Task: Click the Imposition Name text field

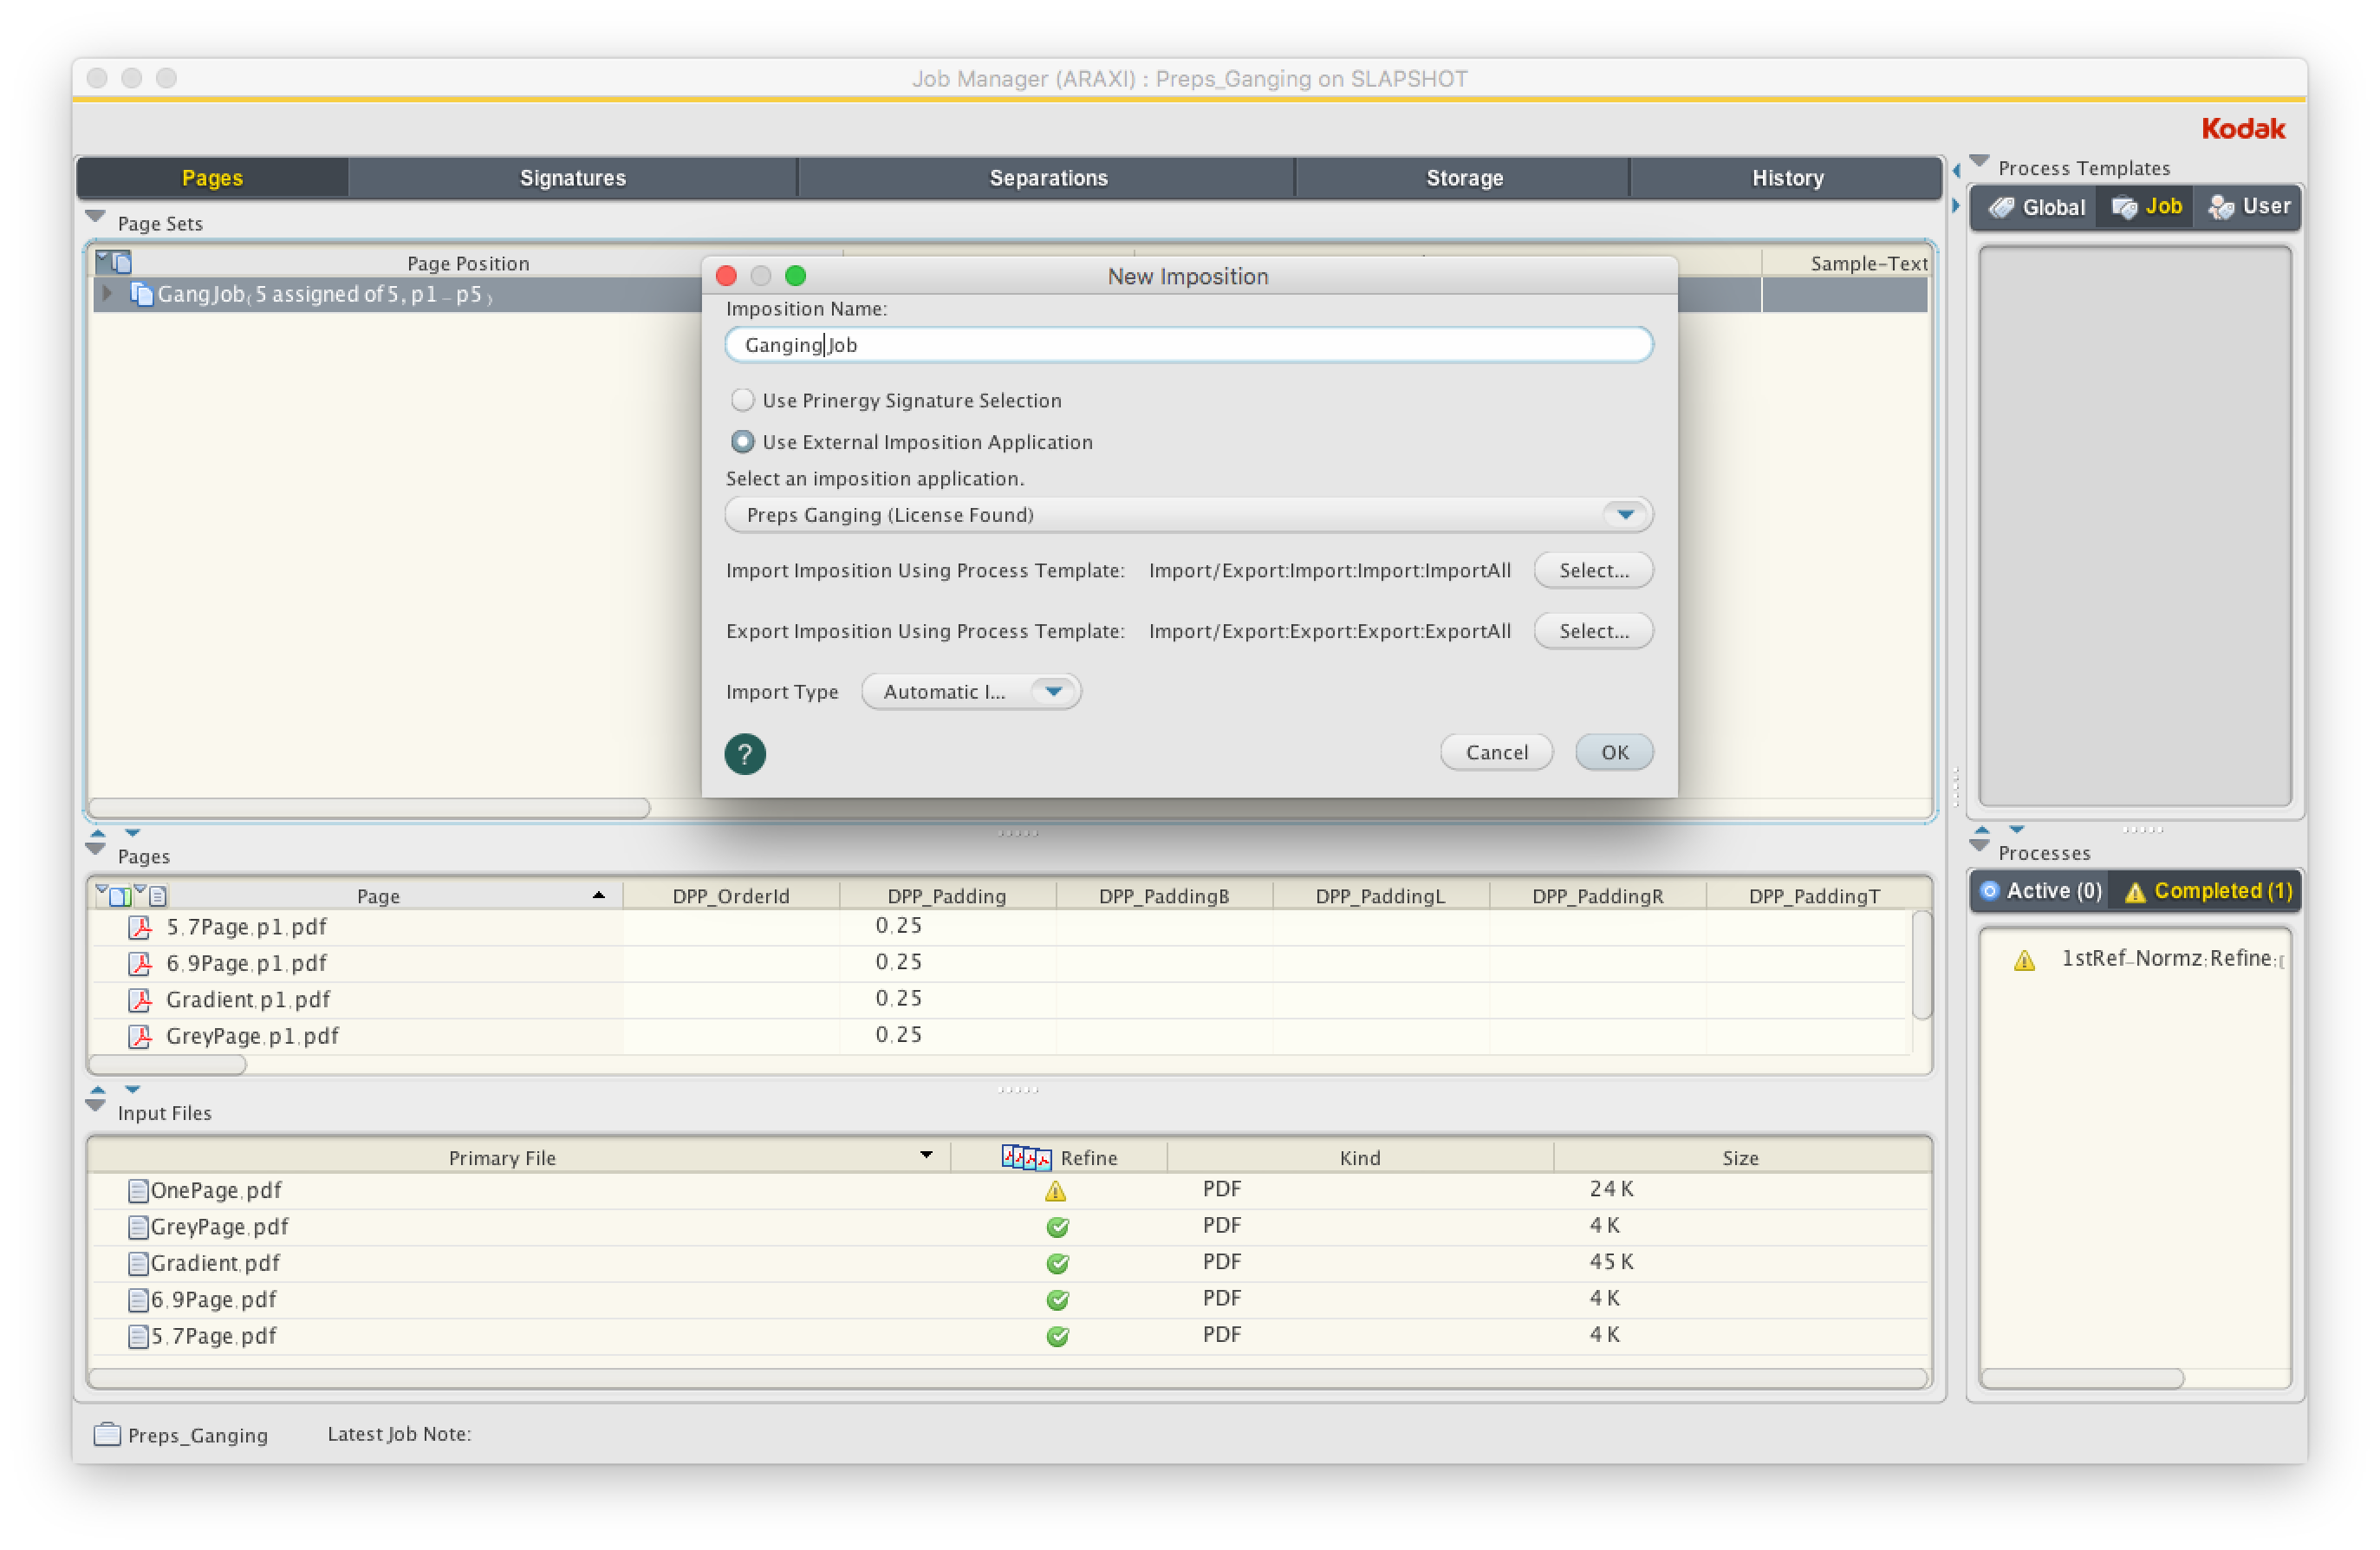Action: [x=1188, y=344]
